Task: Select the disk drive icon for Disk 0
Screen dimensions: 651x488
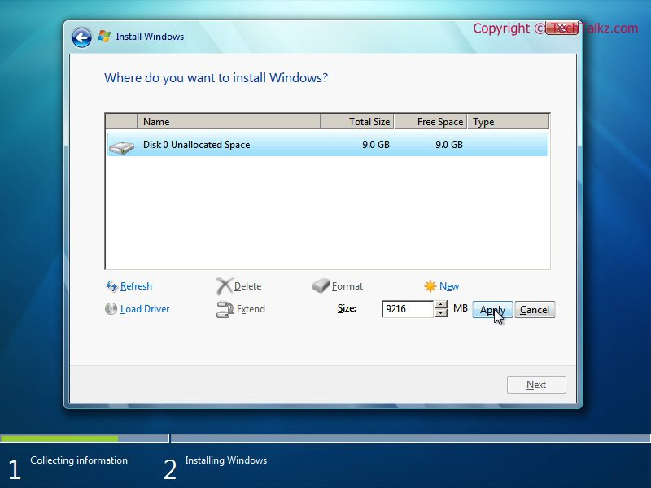Action: [x=121, y=147]
